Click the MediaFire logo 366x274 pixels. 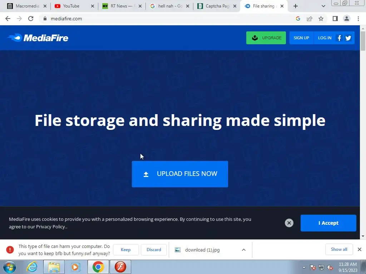tap(38, 38)
